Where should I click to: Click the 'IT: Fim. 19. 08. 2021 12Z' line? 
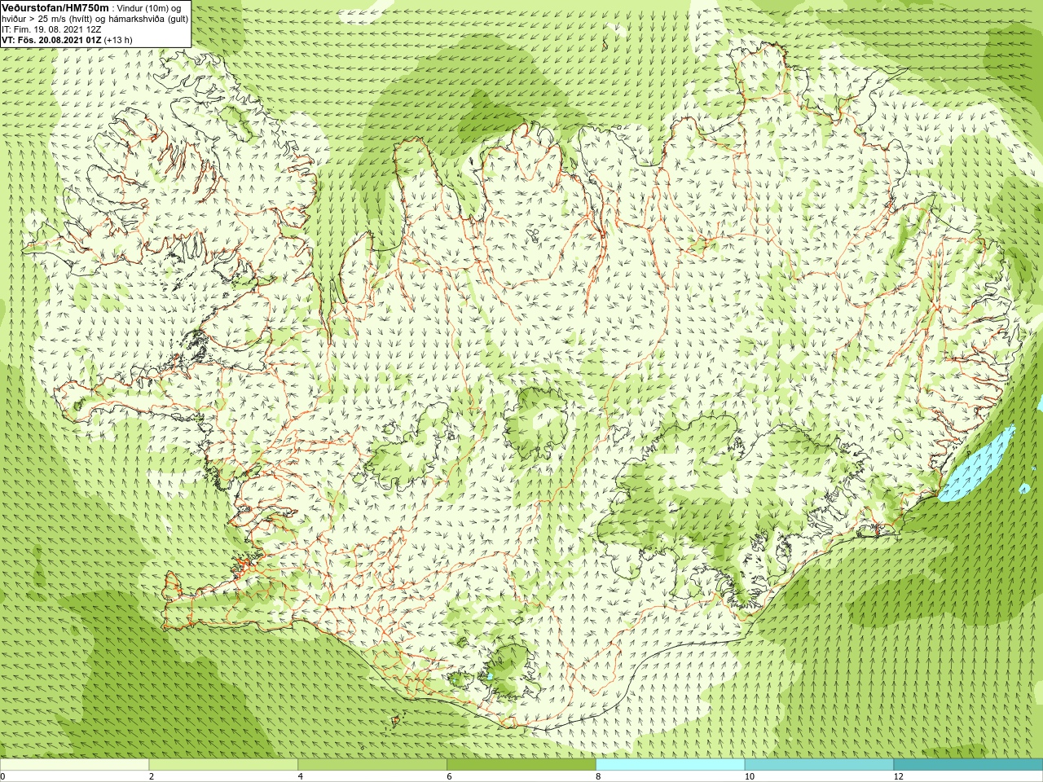click(51, 29)
